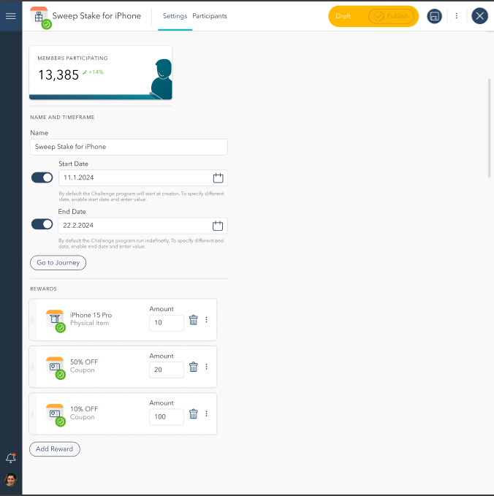Click the 10% OFF reward name
The width and height of the screenshot is (494, 496).
[84, 409]
